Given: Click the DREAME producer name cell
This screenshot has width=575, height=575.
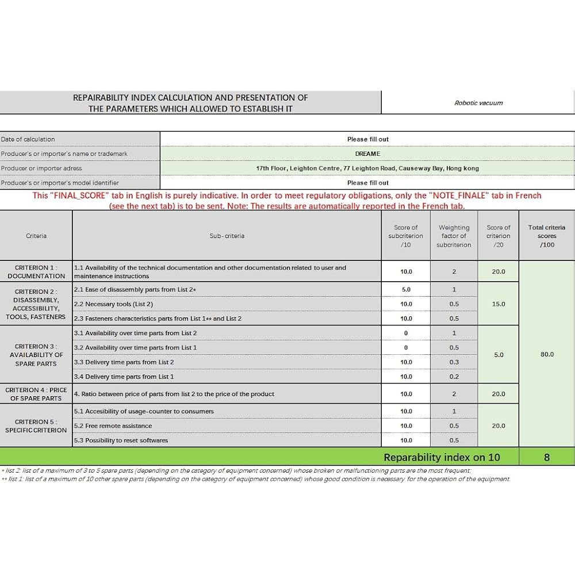Looking at the screenshot, I should click(367, 154).
